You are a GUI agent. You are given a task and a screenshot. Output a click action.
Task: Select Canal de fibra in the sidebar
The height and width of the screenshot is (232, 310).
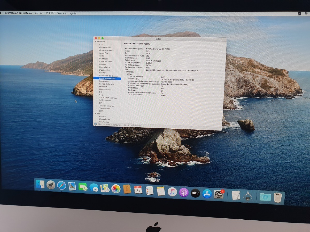(x=105, y=62)
